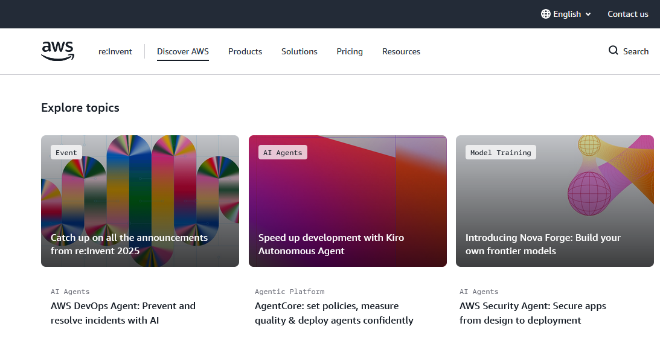Screen dimensions: 660x355
Task: Open the Products menu
Action: point(245,51)
